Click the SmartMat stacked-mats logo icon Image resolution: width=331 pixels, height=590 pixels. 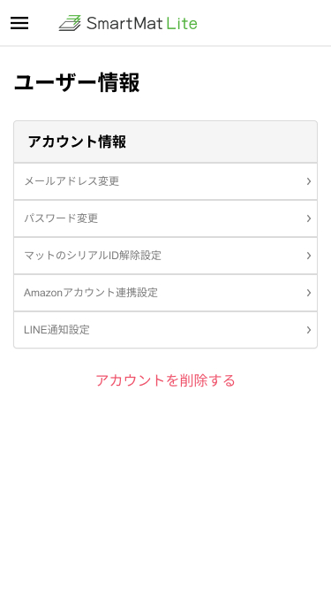71,23
